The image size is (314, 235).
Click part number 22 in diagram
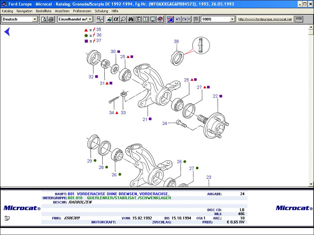pos(215,96)
